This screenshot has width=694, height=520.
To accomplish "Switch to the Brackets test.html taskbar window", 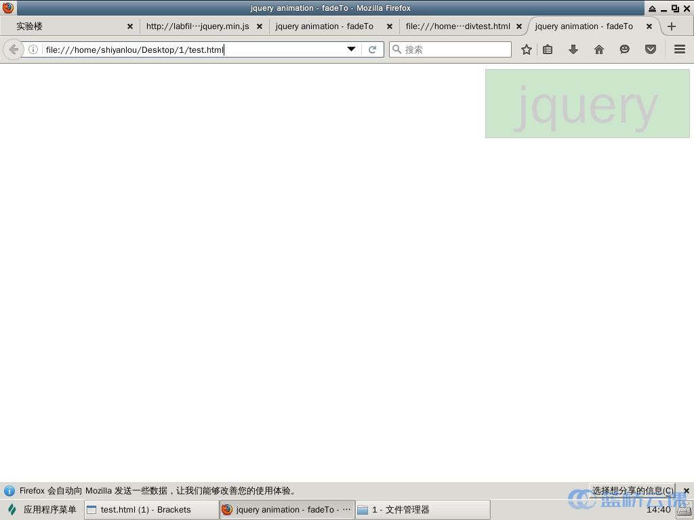I will (150, 510).
